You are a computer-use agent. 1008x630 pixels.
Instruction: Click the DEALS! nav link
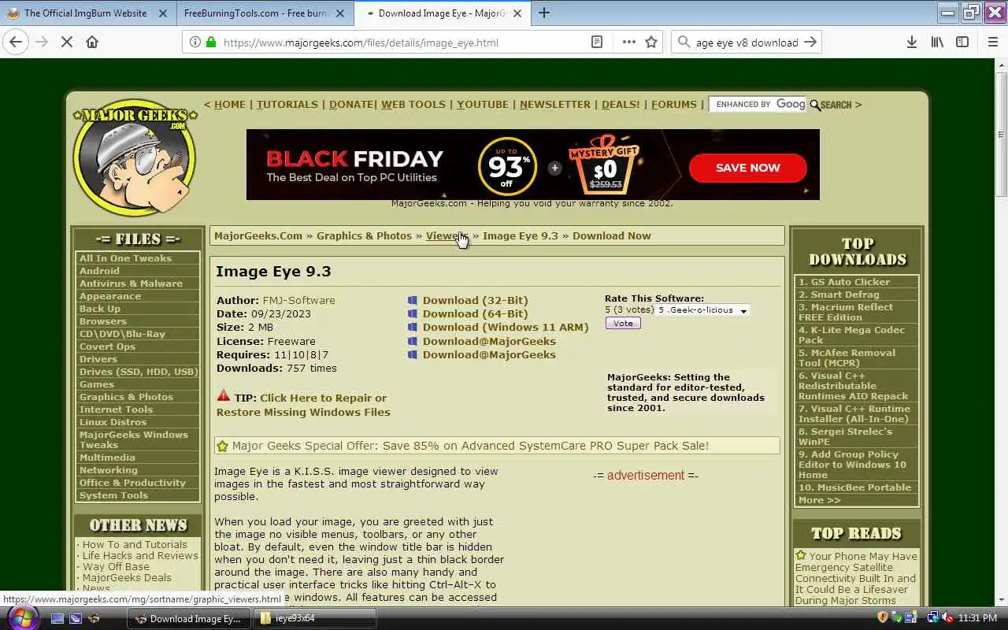click(621, 104)
